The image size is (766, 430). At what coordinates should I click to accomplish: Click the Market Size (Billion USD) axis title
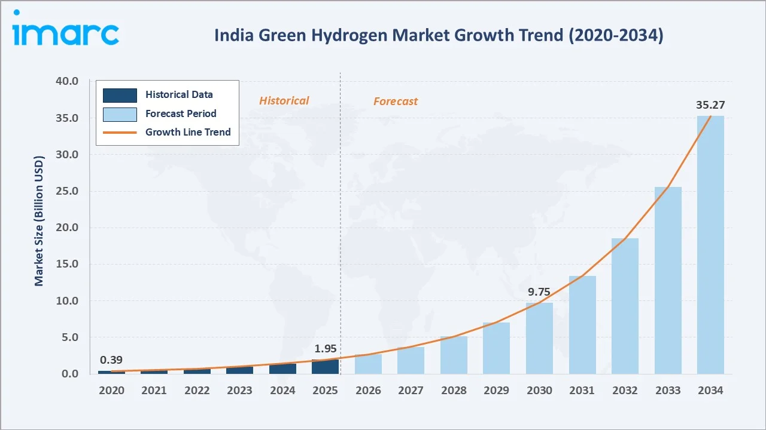pos(39,221)
